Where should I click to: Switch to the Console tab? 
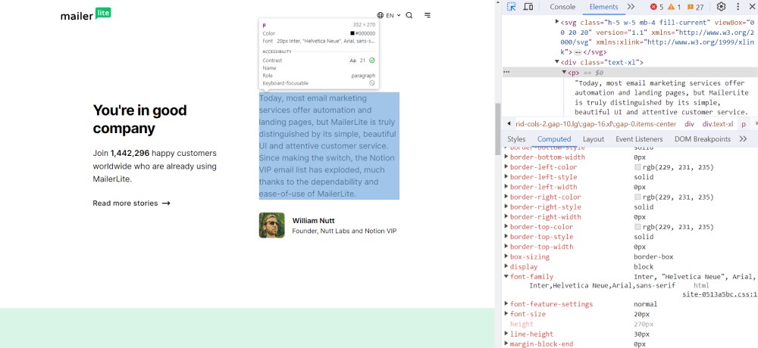[562, 7]
